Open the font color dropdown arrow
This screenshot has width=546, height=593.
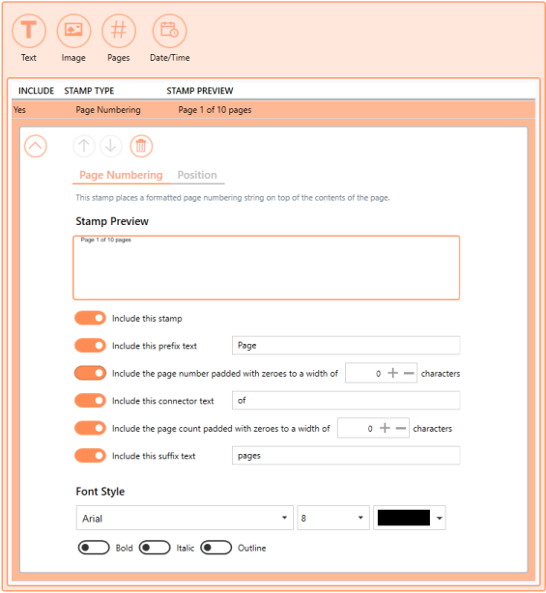[x=440, y=518]
